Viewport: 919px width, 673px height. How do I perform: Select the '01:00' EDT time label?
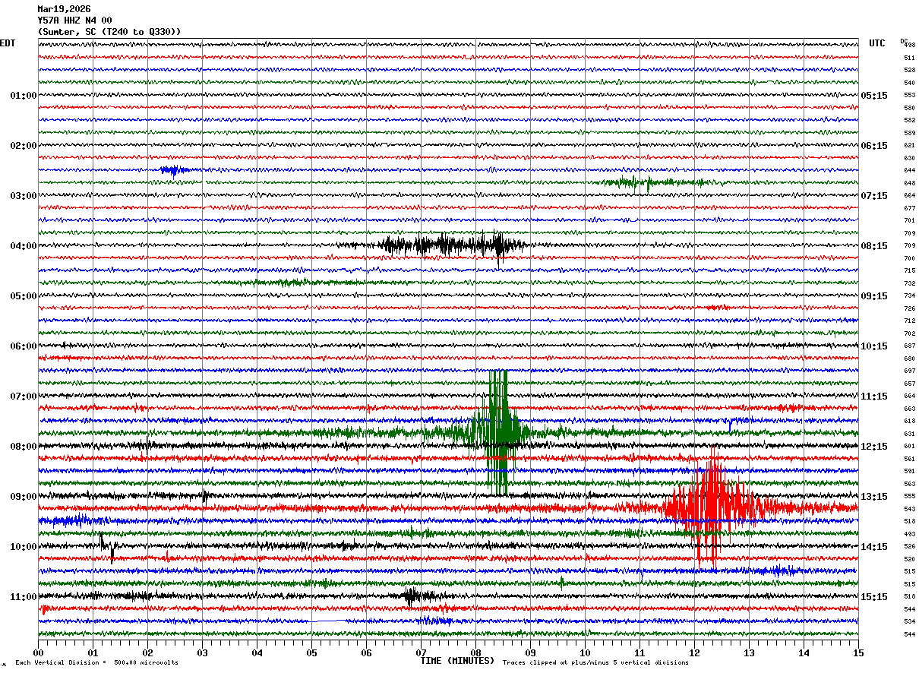(24, 96)
